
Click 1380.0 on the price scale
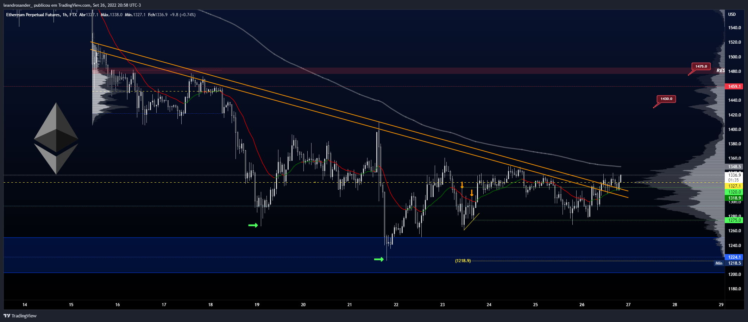(735, 144)
